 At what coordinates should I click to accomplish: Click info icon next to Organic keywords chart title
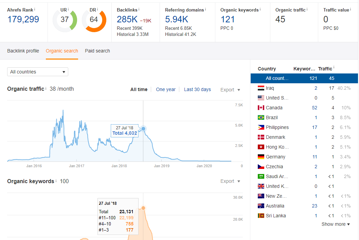point(56,181)
